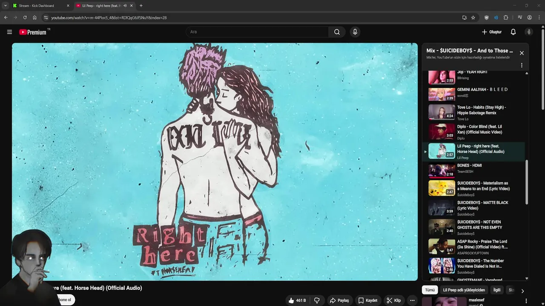Open browser three-dot menu
Screen dimensions: 545x306
pyautogui.click(x=539, y=17)
